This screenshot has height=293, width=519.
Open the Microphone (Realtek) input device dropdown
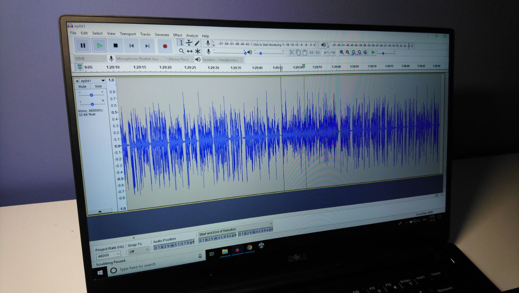[139, 59]
